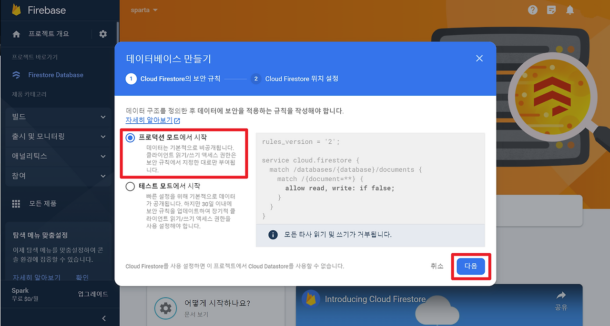Viewport: 610px width, 326px height.
Task: Expand the 애널리틱스 category
Action: 59,156
